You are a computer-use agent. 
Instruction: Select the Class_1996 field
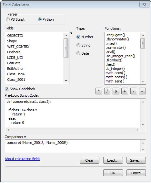[x=16, y=74]
